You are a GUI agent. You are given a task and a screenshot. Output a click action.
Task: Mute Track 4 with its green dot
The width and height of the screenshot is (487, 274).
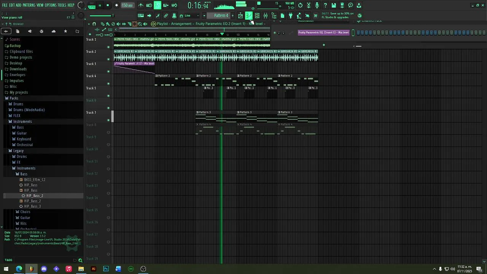click(108, 84)
